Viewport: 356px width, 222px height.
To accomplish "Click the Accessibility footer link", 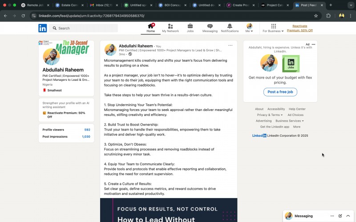I will 276,109.
